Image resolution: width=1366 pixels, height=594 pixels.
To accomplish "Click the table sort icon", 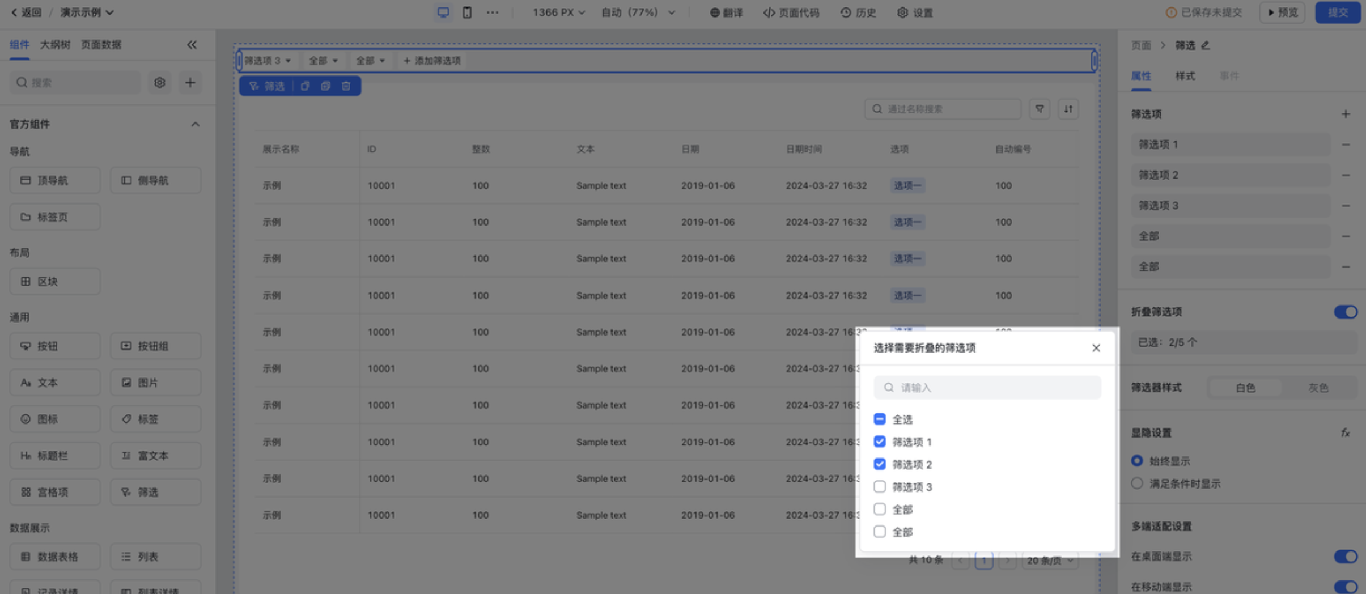I will [1068, 109].
